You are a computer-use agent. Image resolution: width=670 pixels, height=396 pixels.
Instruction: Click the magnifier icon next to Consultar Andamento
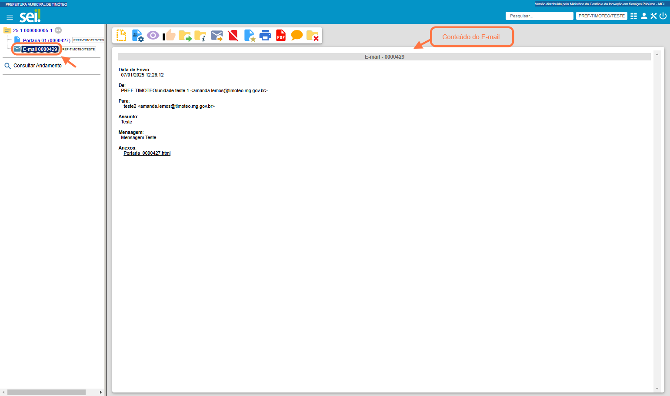click(x=7, y=66)
